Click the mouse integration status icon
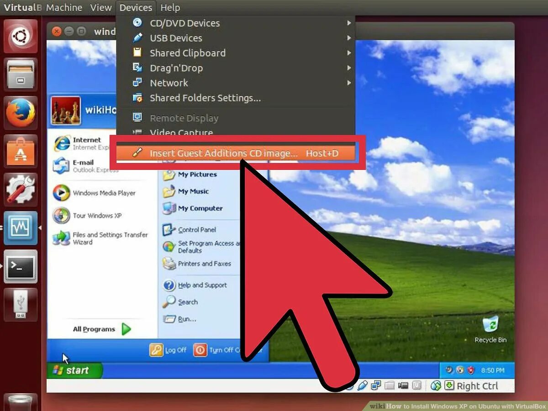The image size is (548, 411). point(436,386)
